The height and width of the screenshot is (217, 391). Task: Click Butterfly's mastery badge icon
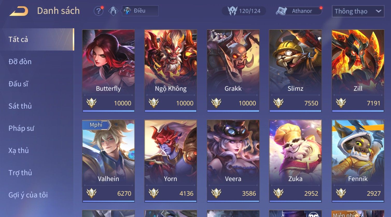pyautogui.click(x=91, y=103)
